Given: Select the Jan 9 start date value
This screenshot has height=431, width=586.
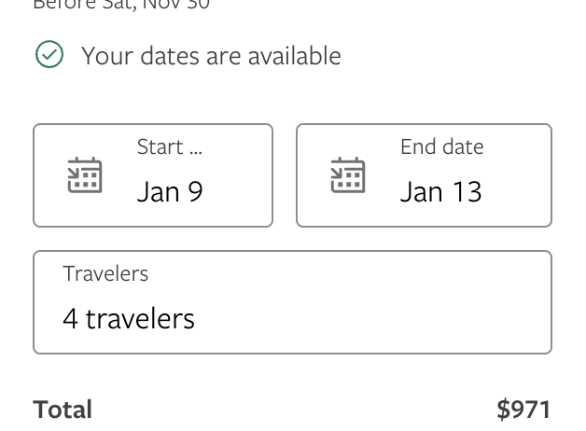Looking at the screenshot, I should (x=170, y=192).
